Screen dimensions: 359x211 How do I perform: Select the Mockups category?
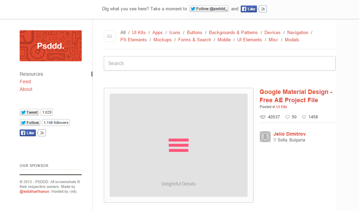pos(162,40)
